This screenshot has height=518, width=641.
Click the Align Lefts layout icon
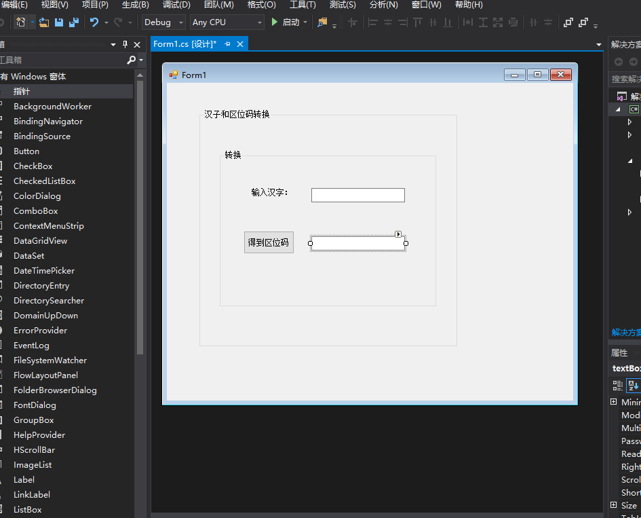tap(372, 22)
